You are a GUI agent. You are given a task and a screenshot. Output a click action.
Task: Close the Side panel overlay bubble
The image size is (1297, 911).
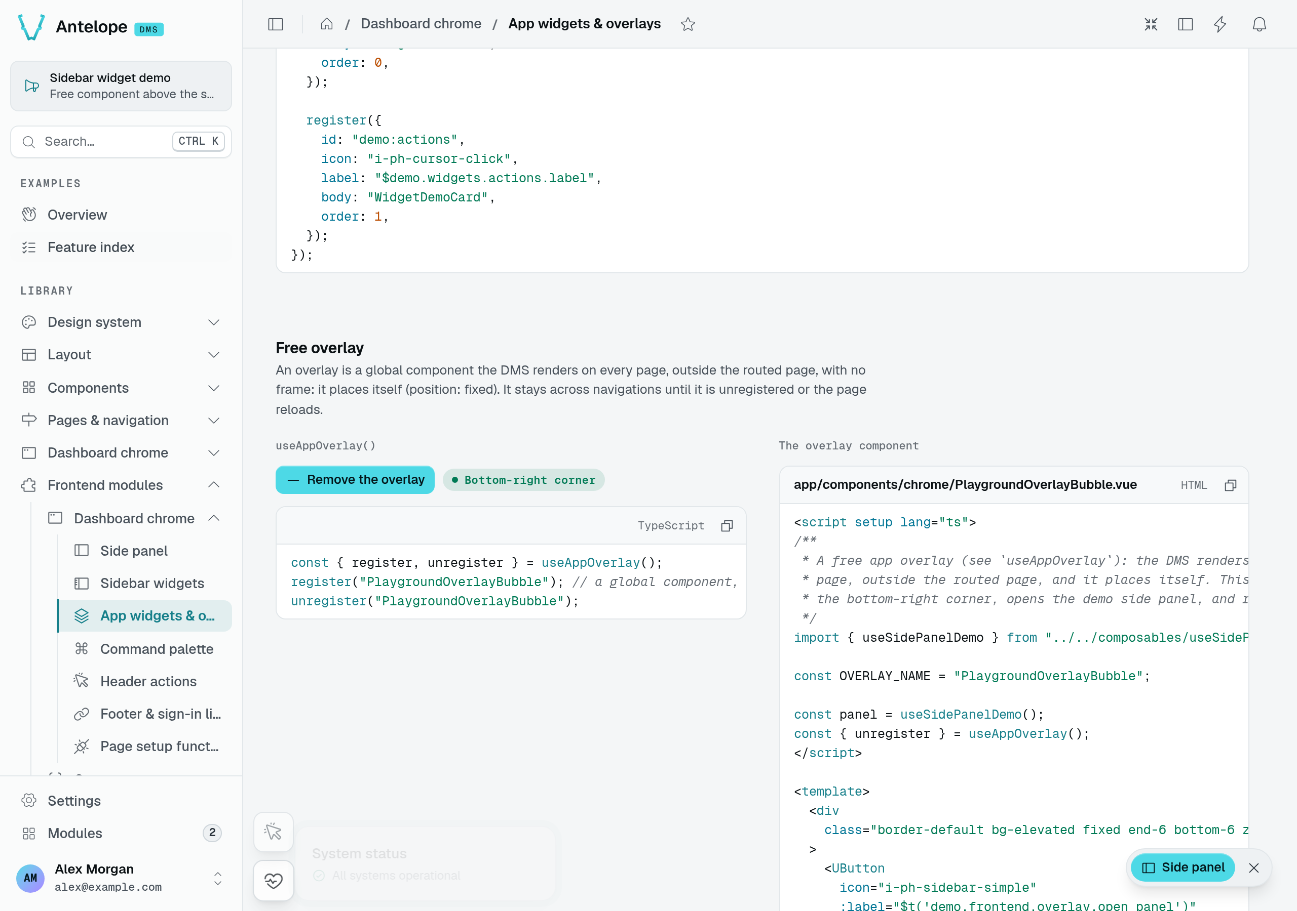pos(1253,867)
